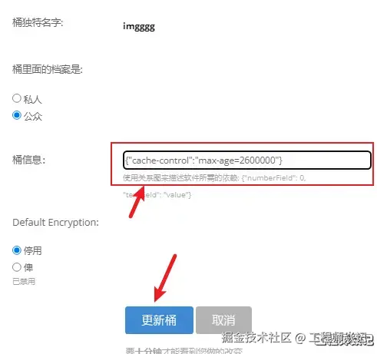The image size is (377, 354).
Task: Choose the 停用 encryption radio button
Action: tap(17, 250)
